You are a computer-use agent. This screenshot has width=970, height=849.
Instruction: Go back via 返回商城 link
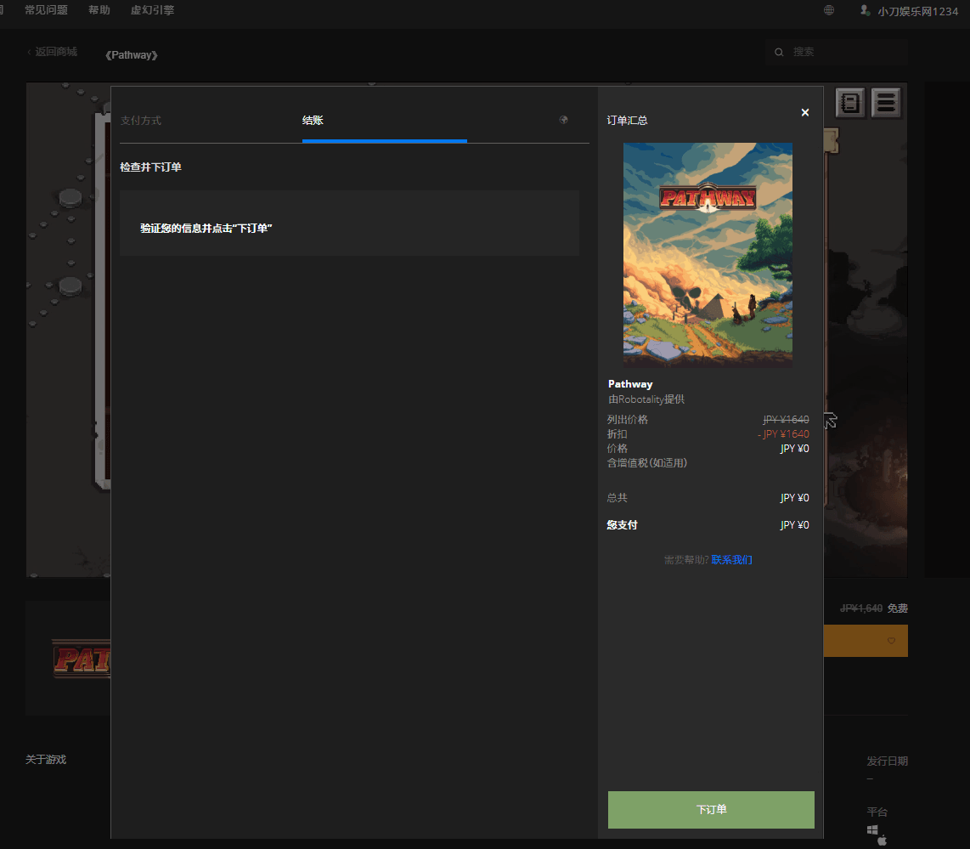click(52, 51)
